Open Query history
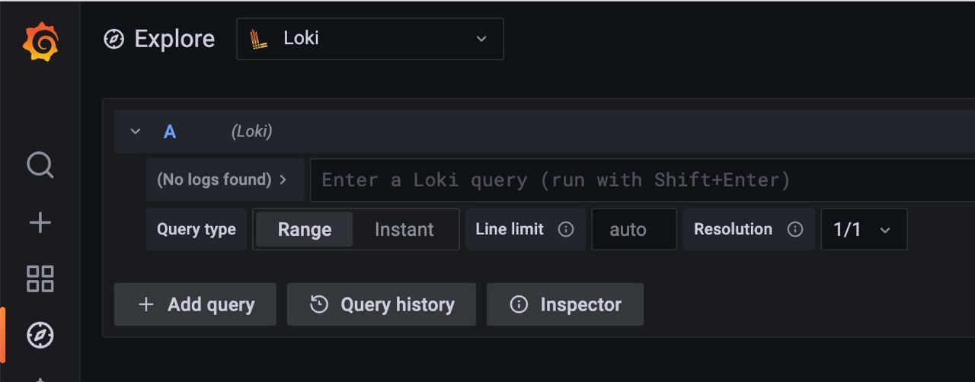 [382, 304]
